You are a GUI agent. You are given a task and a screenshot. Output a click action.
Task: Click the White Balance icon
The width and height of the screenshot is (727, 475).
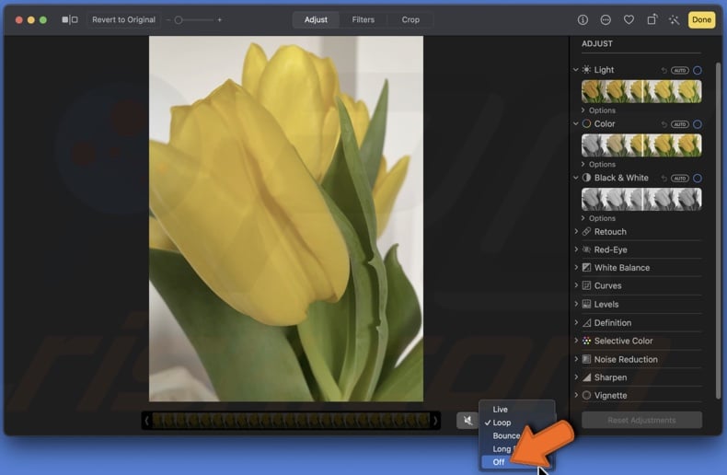click(x=586, y=268)
